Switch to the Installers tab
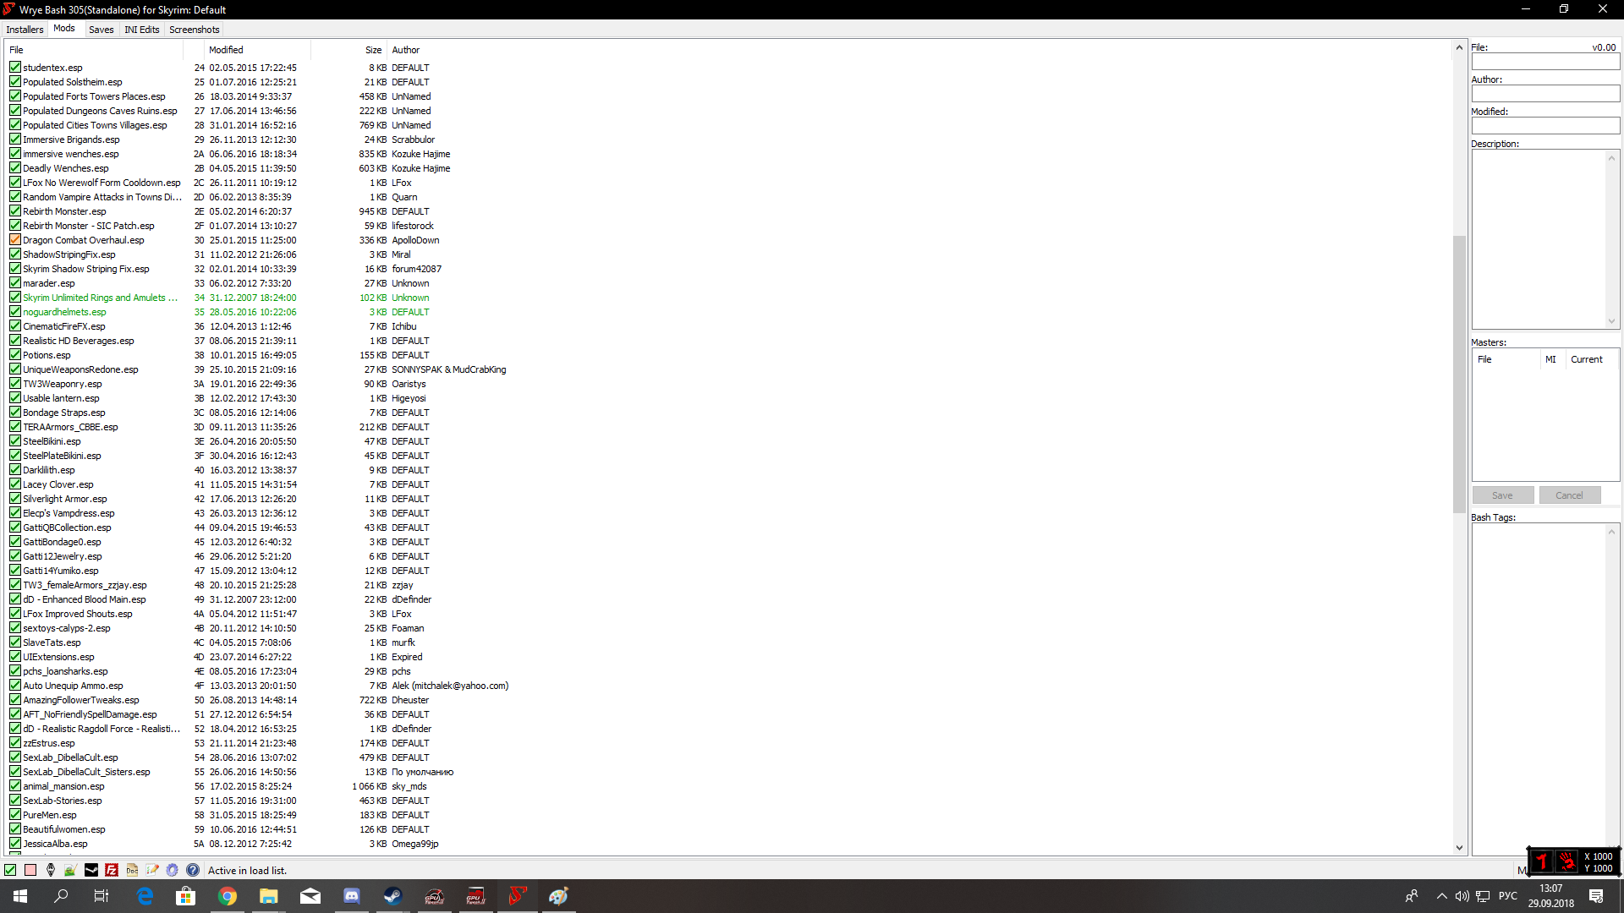The image size is (1624, 913). pyautogui.click(x=25, y=30)
